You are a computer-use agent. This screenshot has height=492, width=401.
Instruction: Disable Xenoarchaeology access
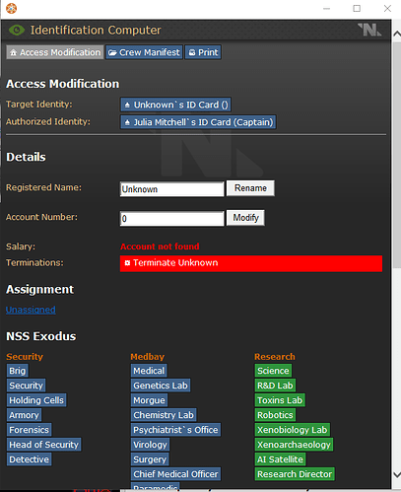(294, 445)
